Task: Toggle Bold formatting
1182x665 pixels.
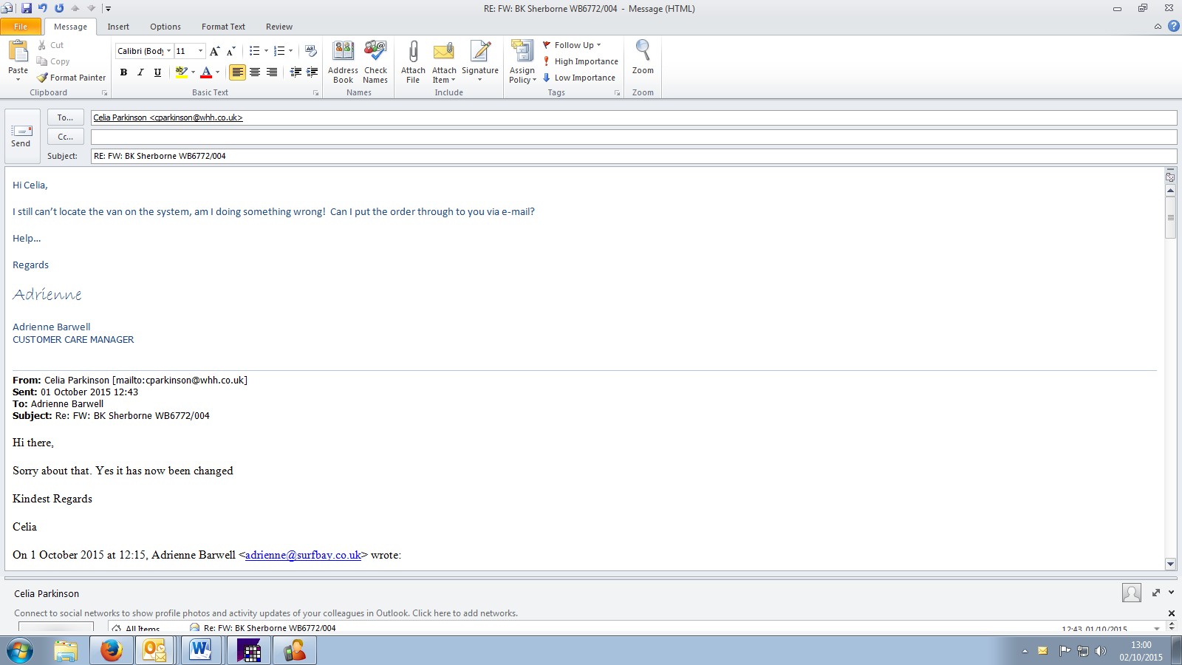Action: pyautogui.click(x=123, y=72)
